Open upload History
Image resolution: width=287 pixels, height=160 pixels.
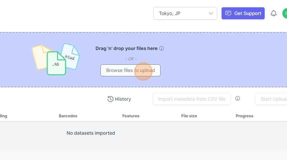coord(119,99)
